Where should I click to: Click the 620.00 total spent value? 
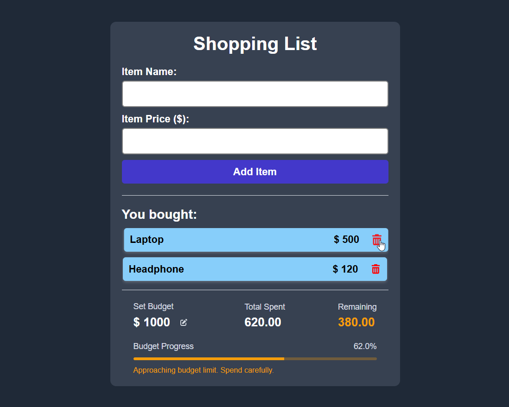click(263, 322)
